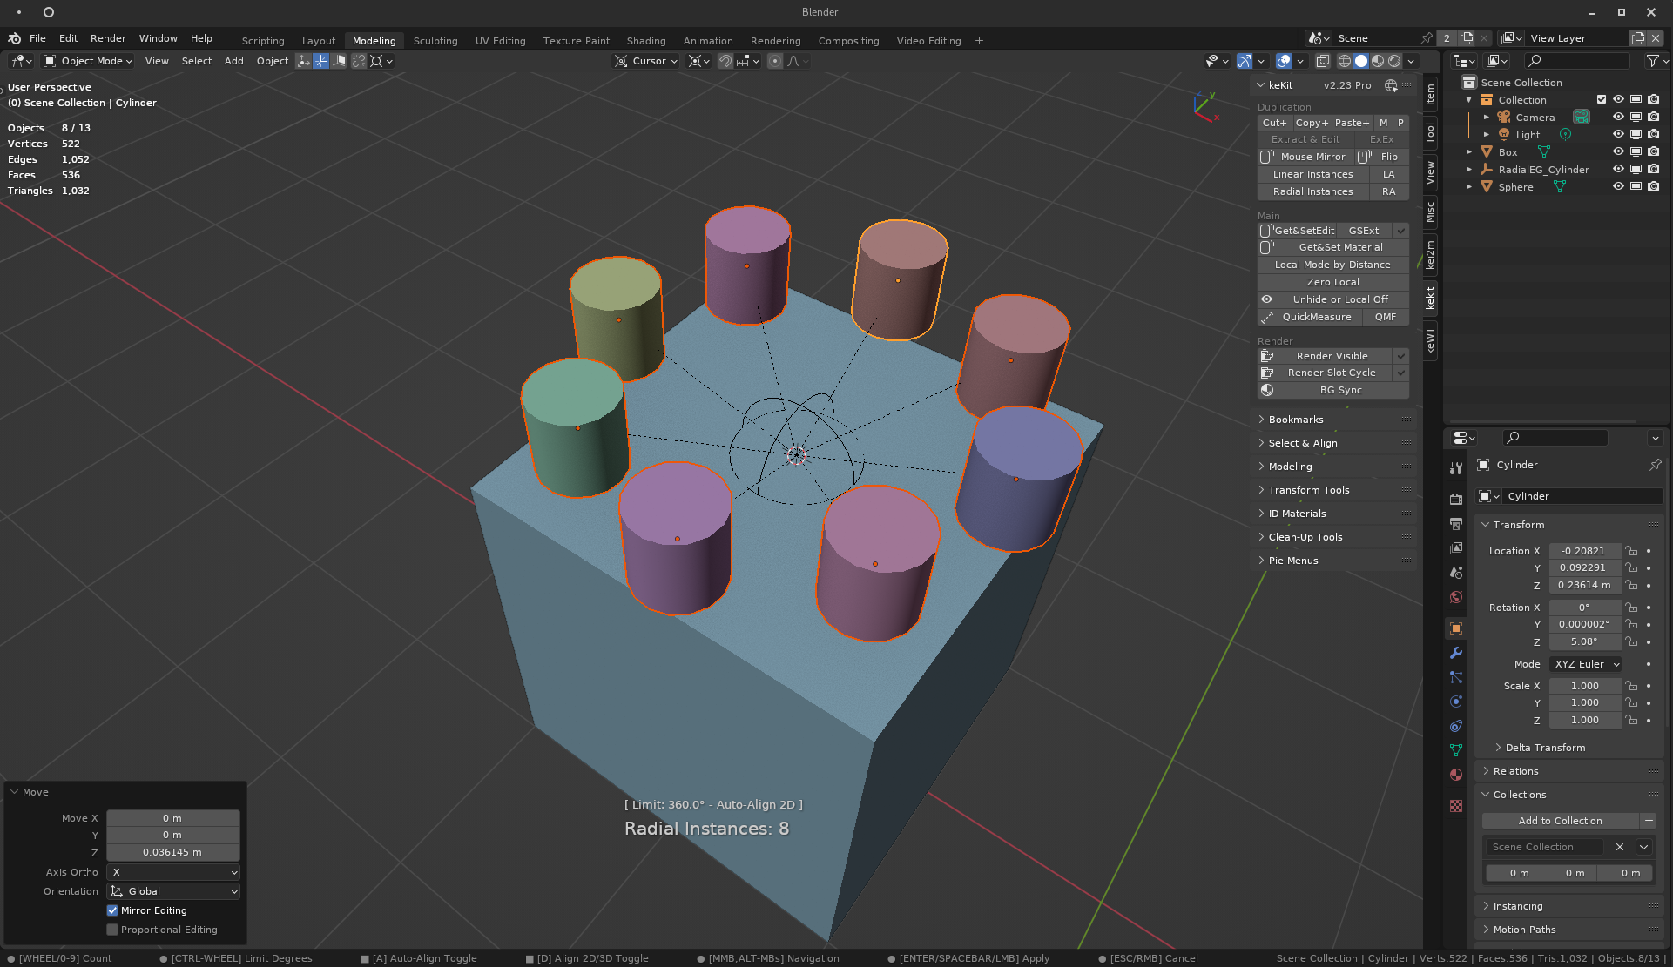Click the Move Z value field

pyautogui.click(x=172, y=852)
